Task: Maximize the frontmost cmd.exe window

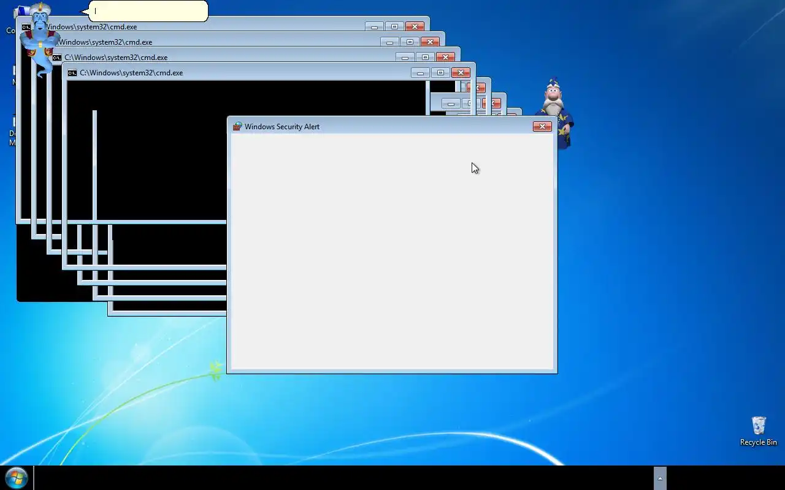Action: point(440,73)
